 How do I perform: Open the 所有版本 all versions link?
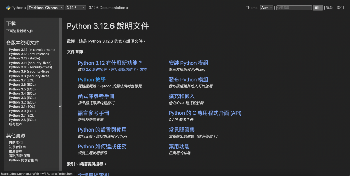pyautogui.click(x=16, y=124)
